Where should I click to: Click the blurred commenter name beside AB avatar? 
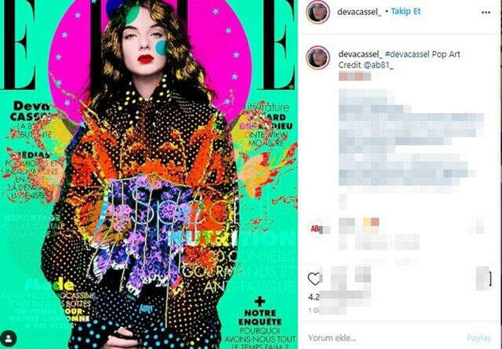[x=347, y=223]
